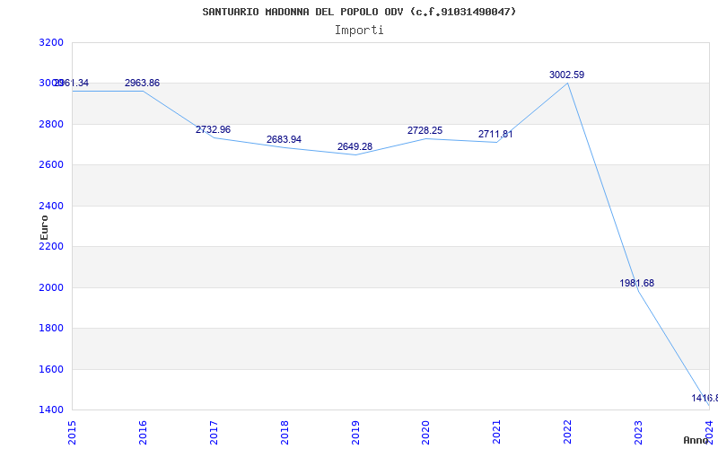Screen dimensions: 718x449
Task: Click the 1400 y-axis tick label
Action: pos(51,410)
